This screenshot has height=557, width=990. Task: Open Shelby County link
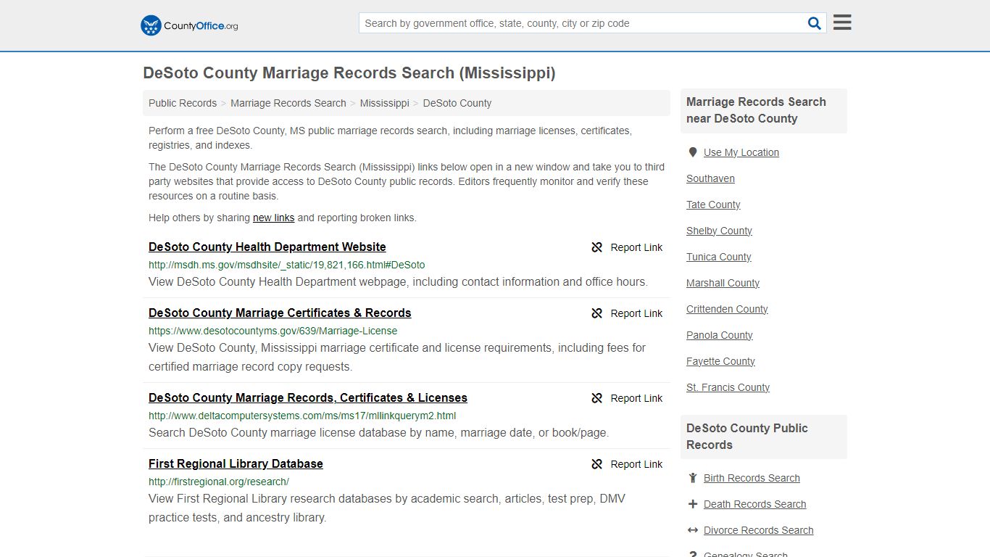pyautogui.click(x=719, y=231)
